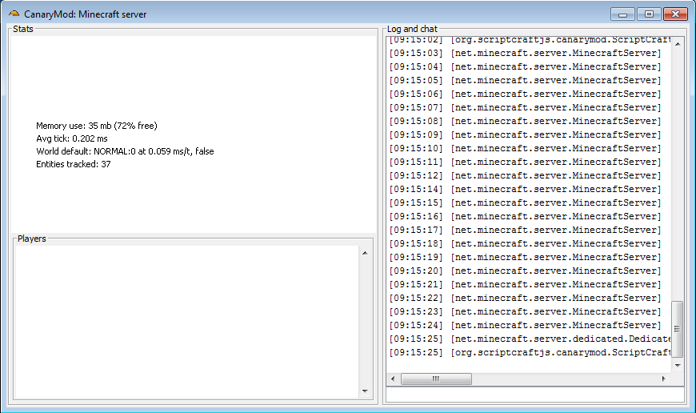Click the log horizontal scroll right arrow

tap(663, 379)
